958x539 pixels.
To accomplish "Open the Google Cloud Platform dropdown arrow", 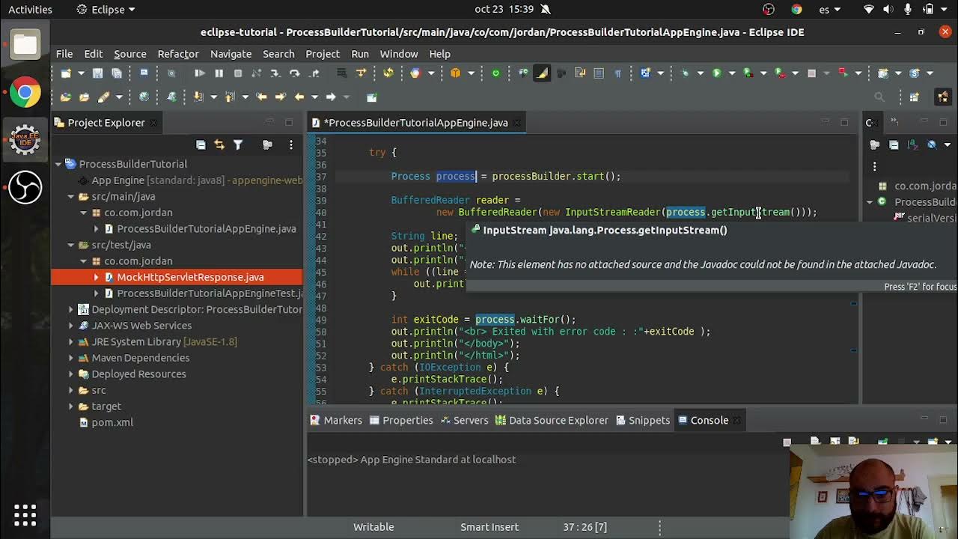I will click(431, 73).
